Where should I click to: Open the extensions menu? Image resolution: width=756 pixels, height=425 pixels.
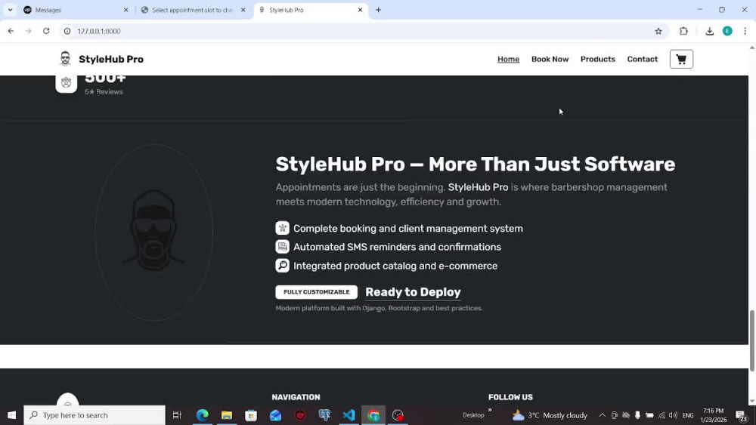pyautogui.click(x=683, y=31)
